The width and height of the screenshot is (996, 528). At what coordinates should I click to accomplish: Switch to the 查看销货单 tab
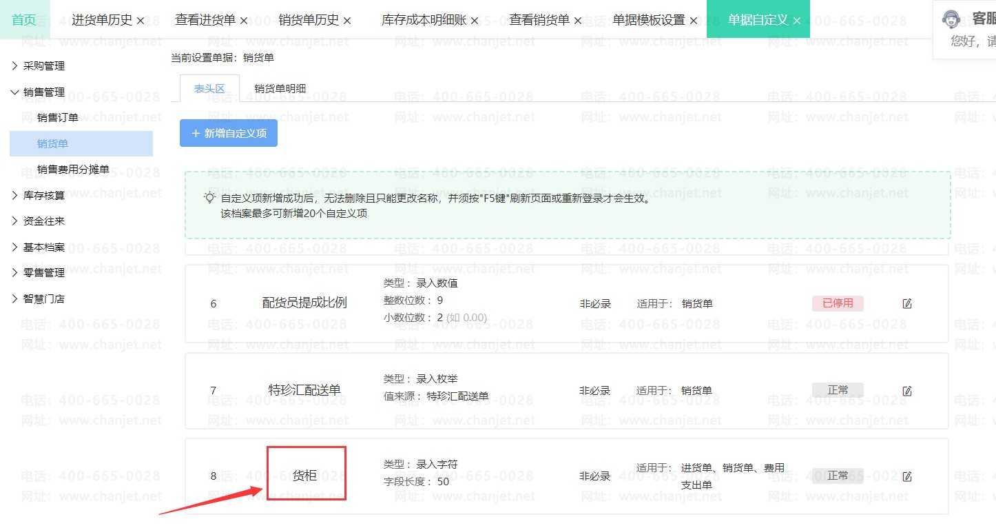539,20
